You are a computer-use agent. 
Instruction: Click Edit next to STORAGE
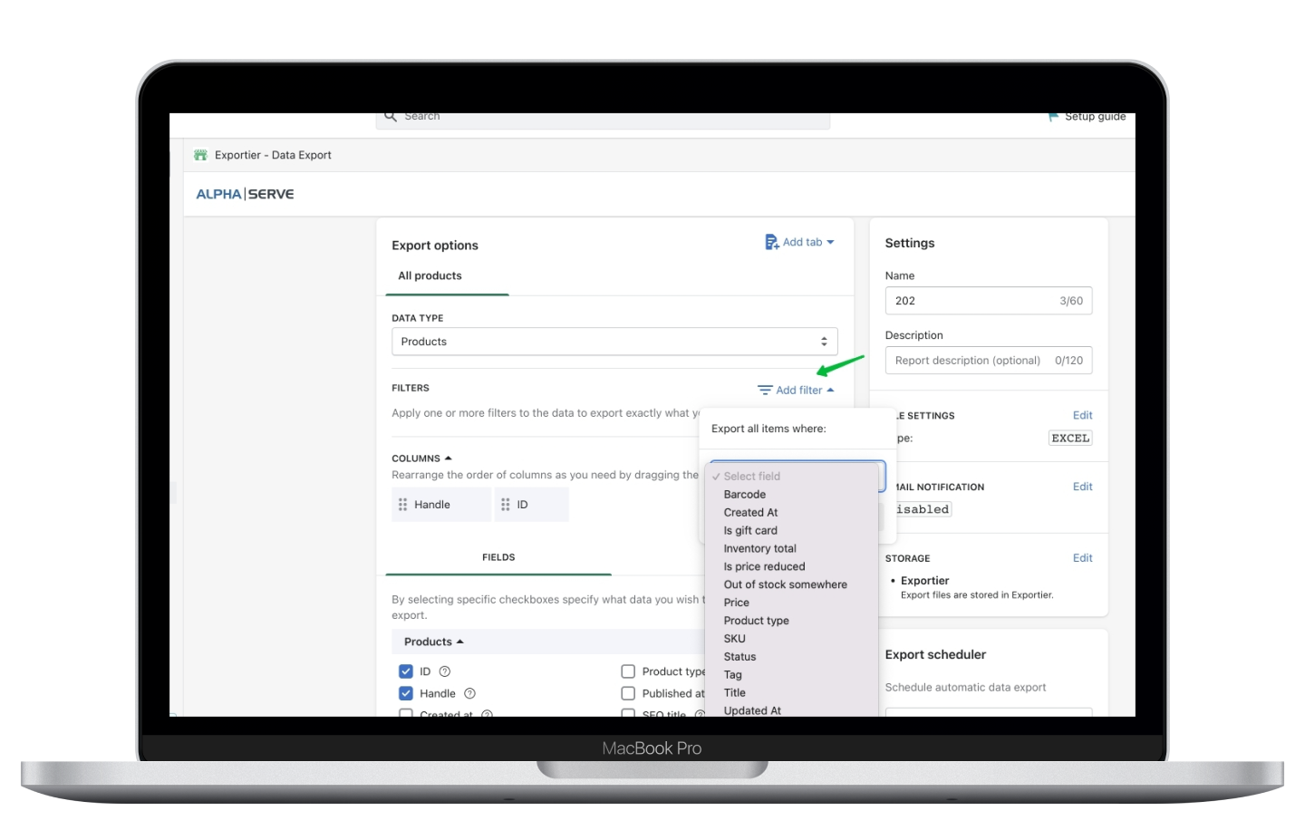coord(1082,557)
